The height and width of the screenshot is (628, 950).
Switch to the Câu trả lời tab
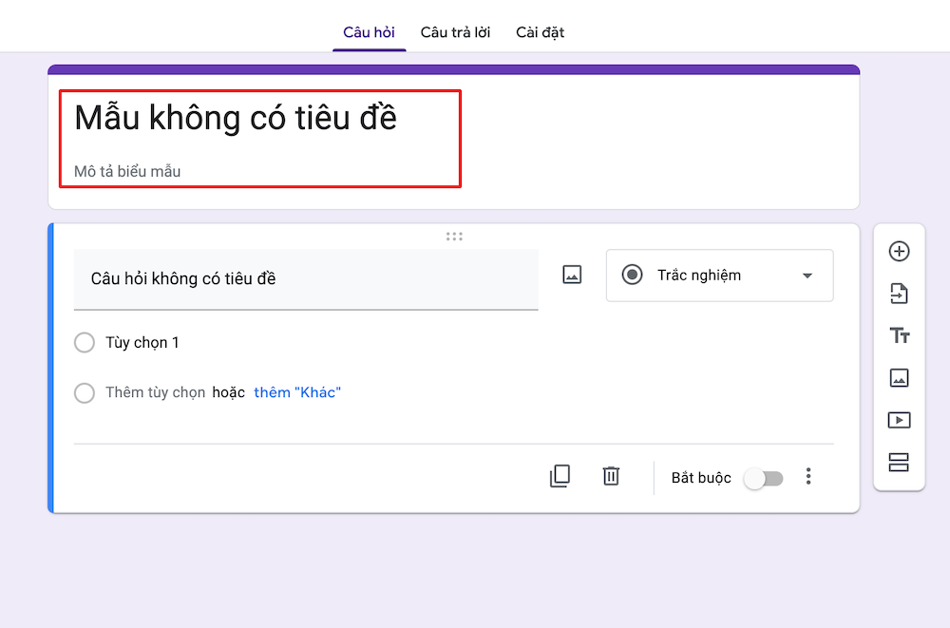(x=455, y=31)
